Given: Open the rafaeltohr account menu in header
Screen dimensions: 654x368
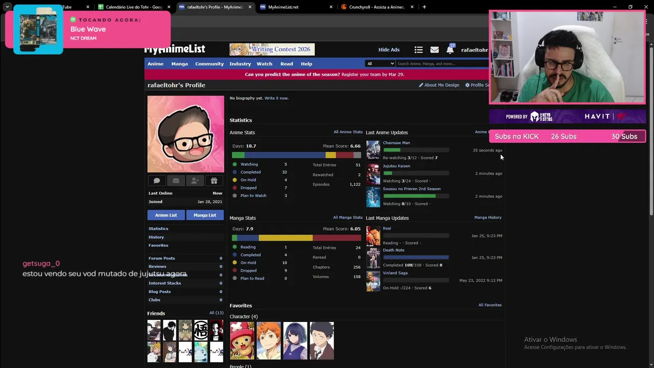Looking at the screenshot, I should click(474, 50).
